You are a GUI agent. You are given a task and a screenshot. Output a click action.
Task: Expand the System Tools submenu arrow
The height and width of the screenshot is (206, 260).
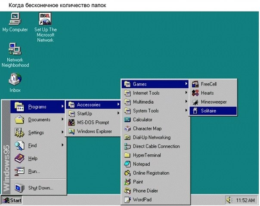click(x=186, y=111)
